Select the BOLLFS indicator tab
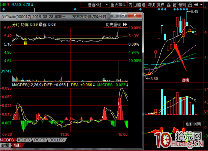The width and height of the screenshot is (208, 151). [57, 140]
